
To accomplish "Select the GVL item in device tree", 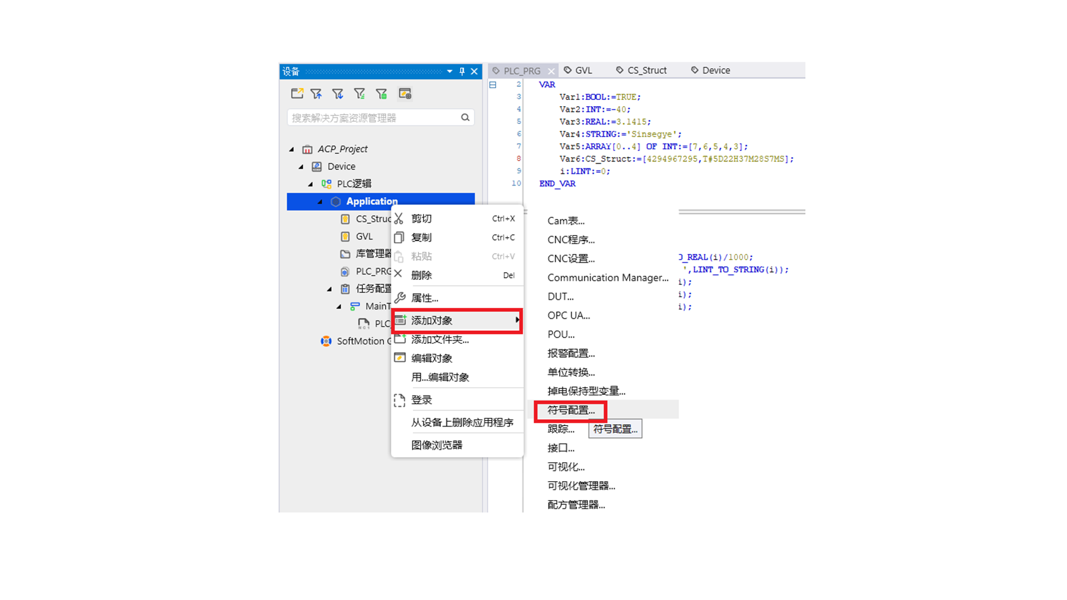I will [364, 236].
